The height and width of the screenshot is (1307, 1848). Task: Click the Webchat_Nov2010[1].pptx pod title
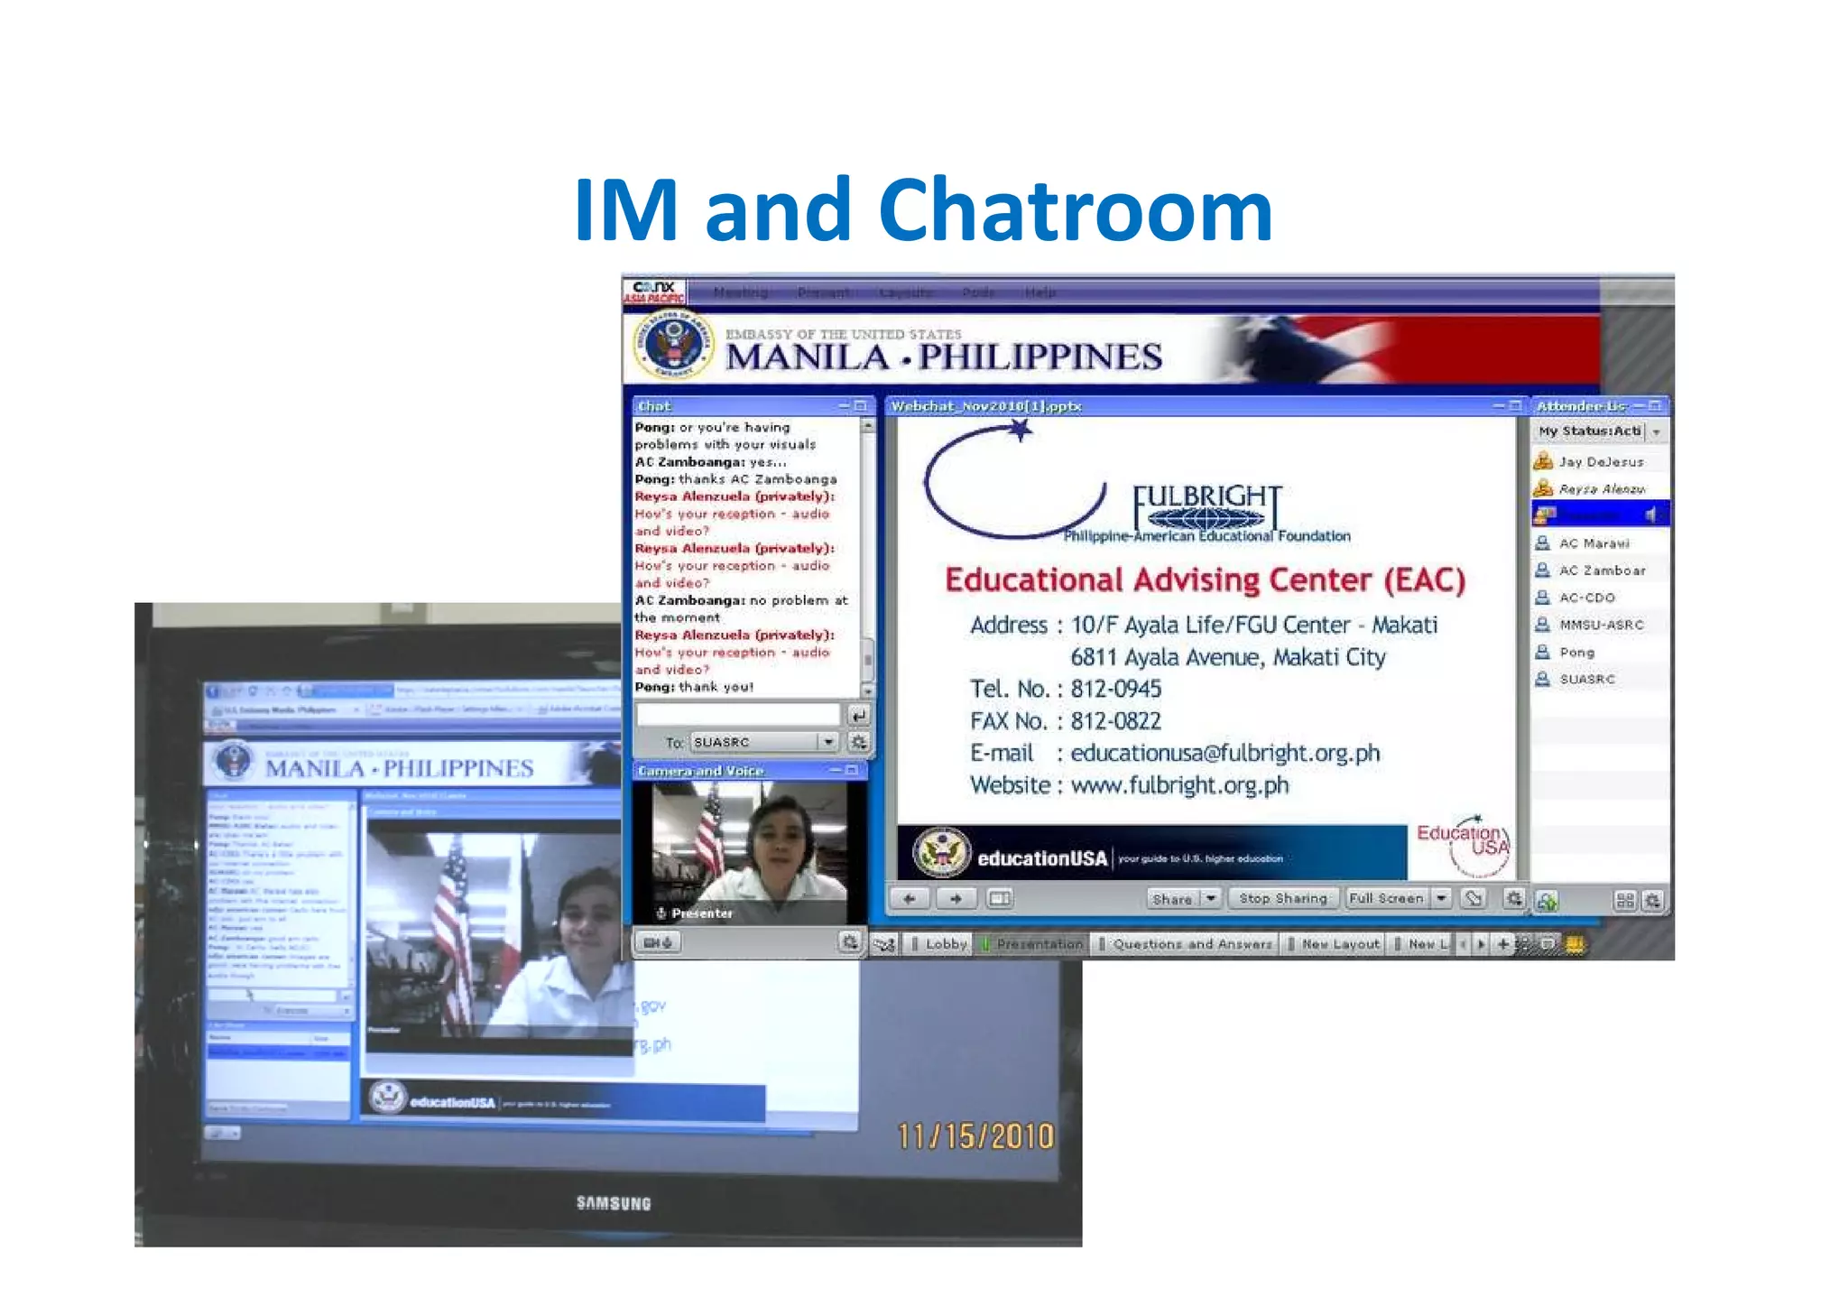click(986, 406)
